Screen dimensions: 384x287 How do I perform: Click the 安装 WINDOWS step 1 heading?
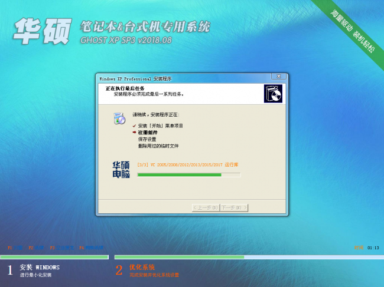[x=40, y=267]
